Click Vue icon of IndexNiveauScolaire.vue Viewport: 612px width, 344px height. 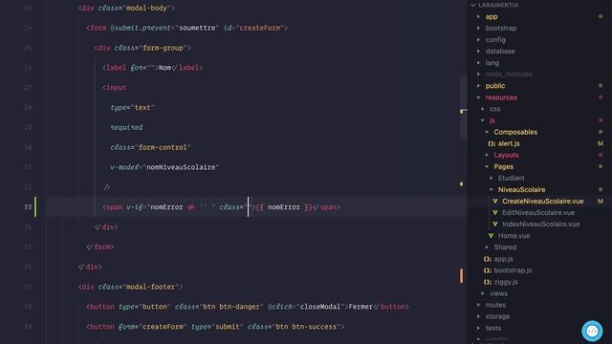pyautogui.click(x=495, y=225)
